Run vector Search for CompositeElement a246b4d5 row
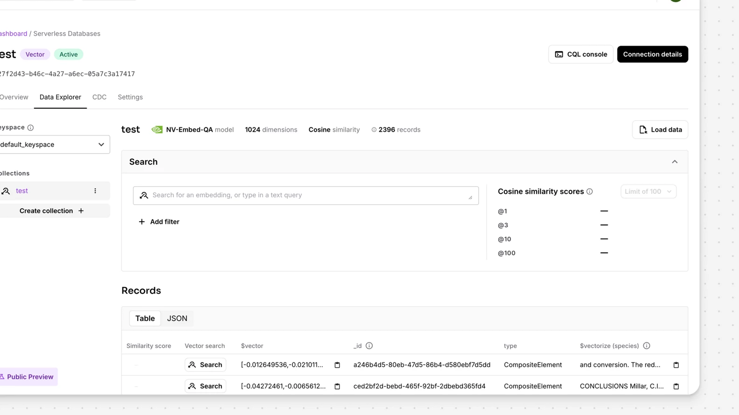This screenshot has width=739, height=415. pos(205,365)
